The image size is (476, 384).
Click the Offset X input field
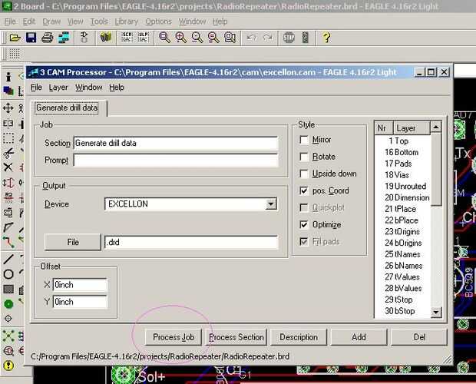[80, 285]
